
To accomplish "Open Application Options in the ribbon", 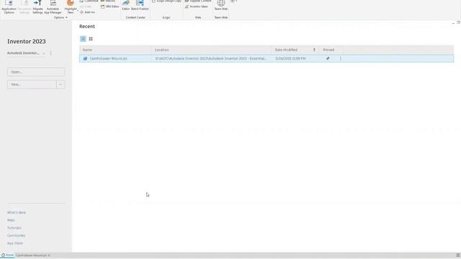I will pyautogui.click(x=9, y=7).
